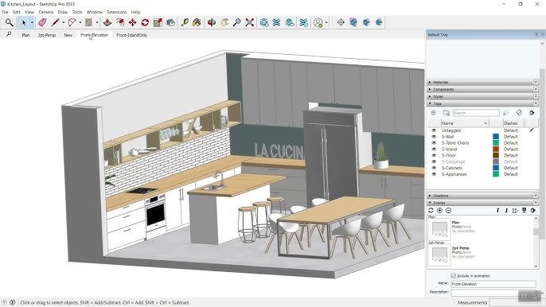
Task: Collapse the Scenes panel
Action: coord(430,203)
